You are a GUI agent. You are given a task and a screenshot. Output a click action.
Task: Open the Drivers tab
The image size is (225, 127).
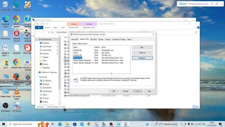101,40
